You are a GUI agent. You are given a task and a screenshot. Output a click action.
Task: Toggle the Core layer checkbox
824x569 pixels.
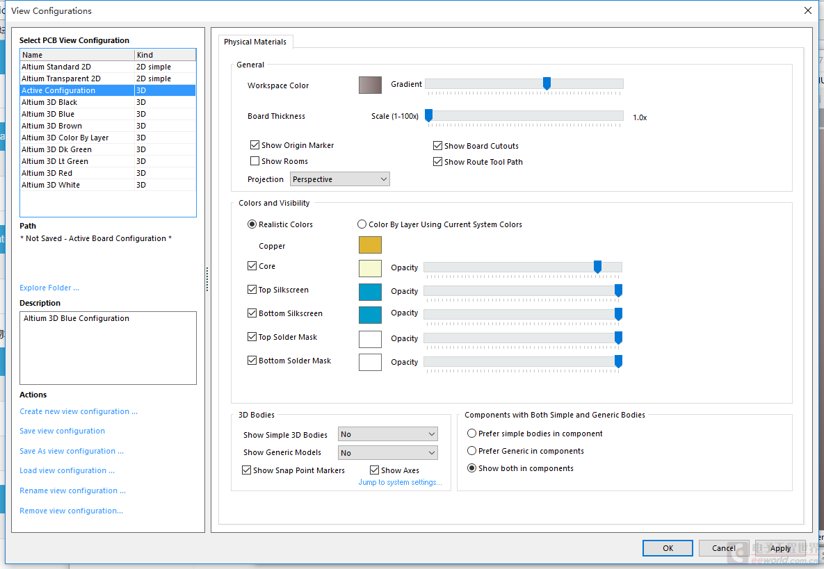(252, 266)
